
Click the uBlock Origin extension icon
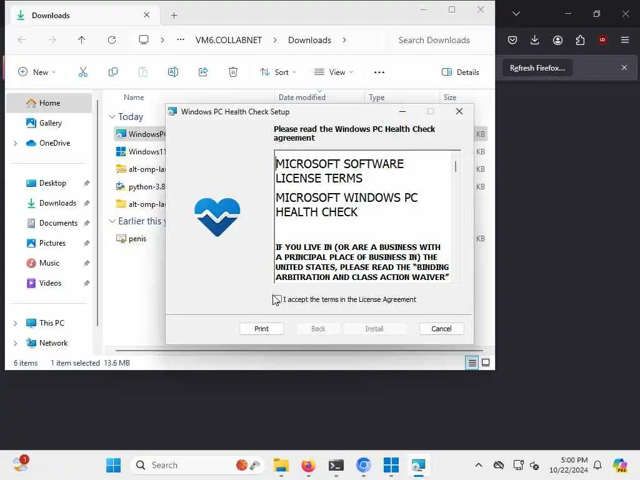click(602, 40)
